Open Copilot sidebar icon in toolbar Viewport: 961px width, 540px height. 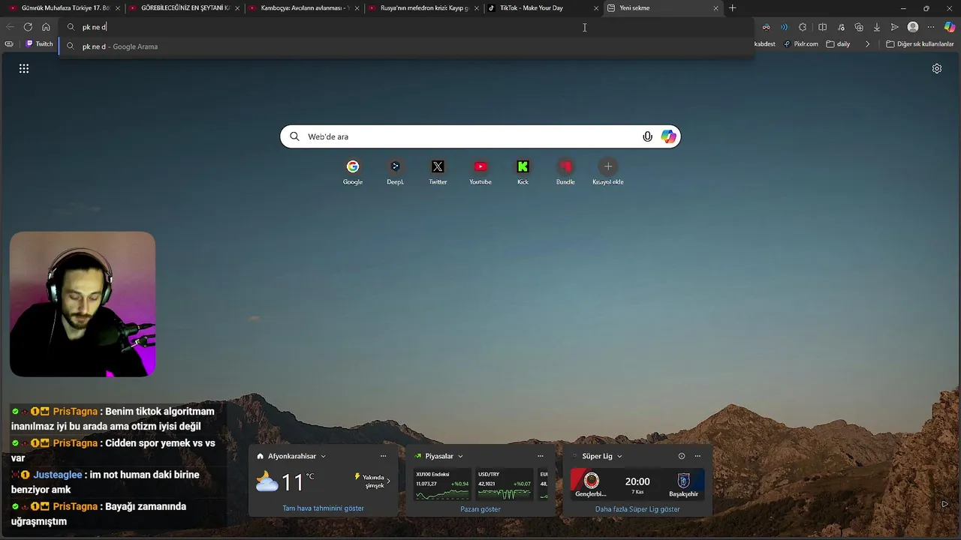click(950, 27)
